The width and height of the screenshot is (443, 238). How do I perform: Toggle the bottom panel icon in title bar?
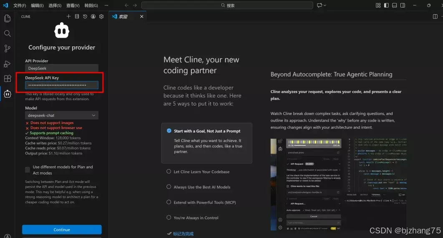395,5
